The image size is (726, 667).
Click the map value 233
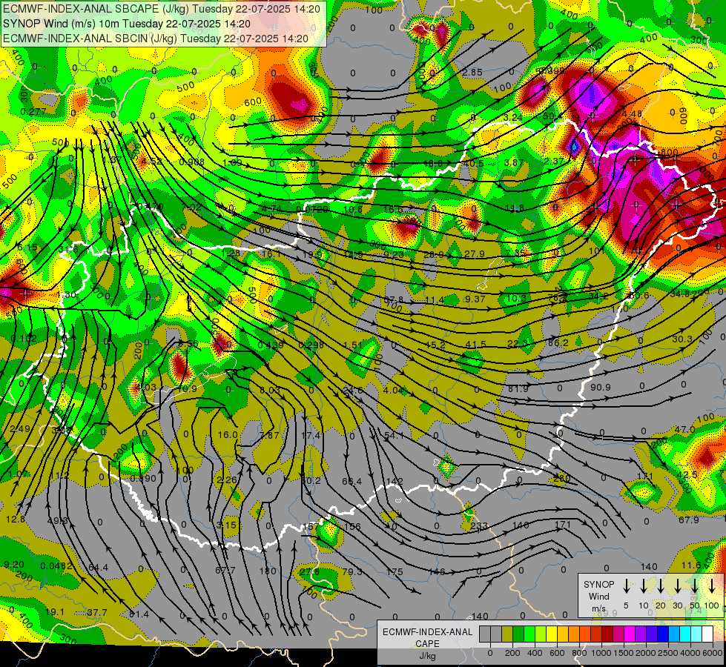(x=479, y=526)
